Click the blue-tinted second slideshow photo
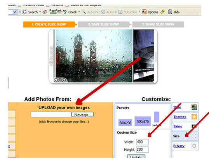This screenshot has height=162, width=209. coord(144,56)
